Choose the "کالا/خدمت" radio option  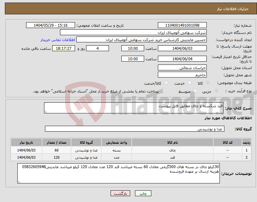pos(166,83)
